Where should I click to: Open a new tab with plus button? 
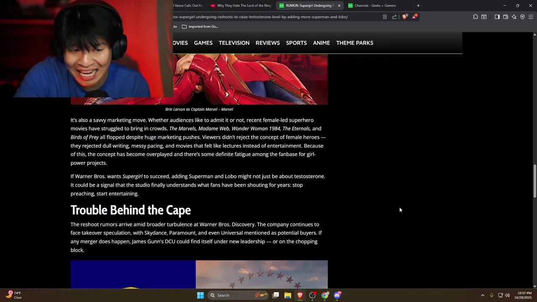click(418, 5)
